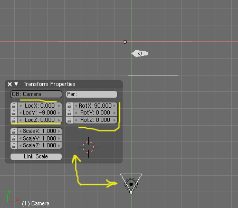Image resolution: width=238 pixels, height=208 pixels.
Task: Click the RotX: 90.000 value
Action: [95, 106]
